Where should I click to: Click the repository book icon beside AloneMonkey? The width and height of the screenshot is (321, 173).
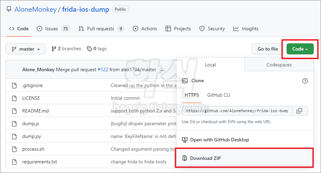(9, 9)
